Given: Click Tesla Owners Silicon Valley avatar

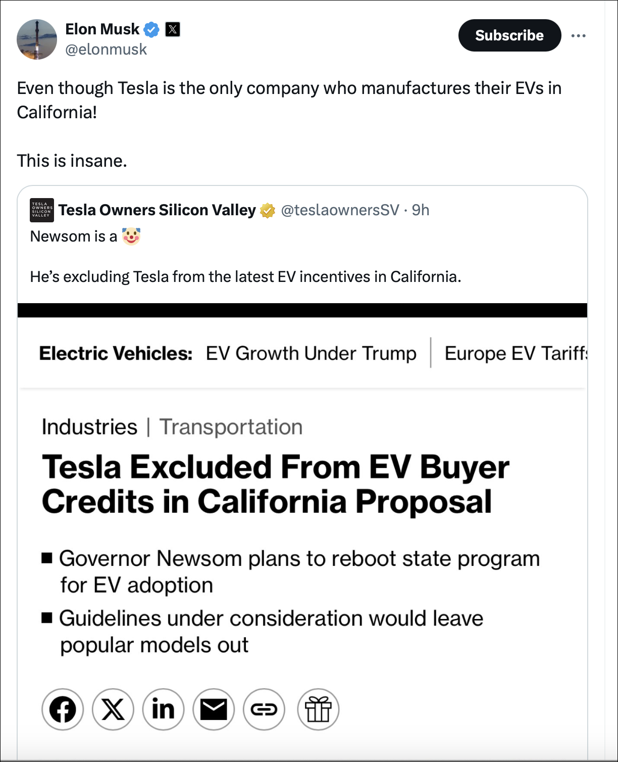Looking at the screenshot, I should [41, 210].
